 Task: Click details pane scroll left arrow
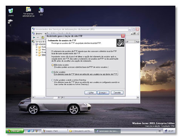63,97
